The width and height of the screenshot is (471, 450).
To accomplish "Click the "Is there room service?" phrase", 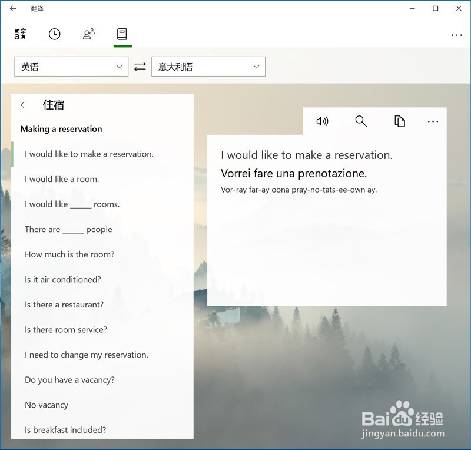I will pyautogui.click(x=66, y=330).
